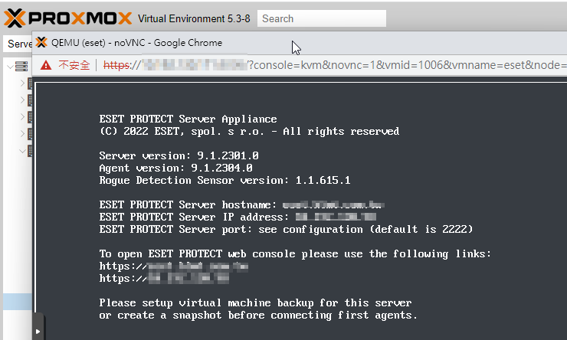This screenshot has width=567, height=340.
Task: Click the QEMU (eset) noVNC window title
Action: pos(136,43)
